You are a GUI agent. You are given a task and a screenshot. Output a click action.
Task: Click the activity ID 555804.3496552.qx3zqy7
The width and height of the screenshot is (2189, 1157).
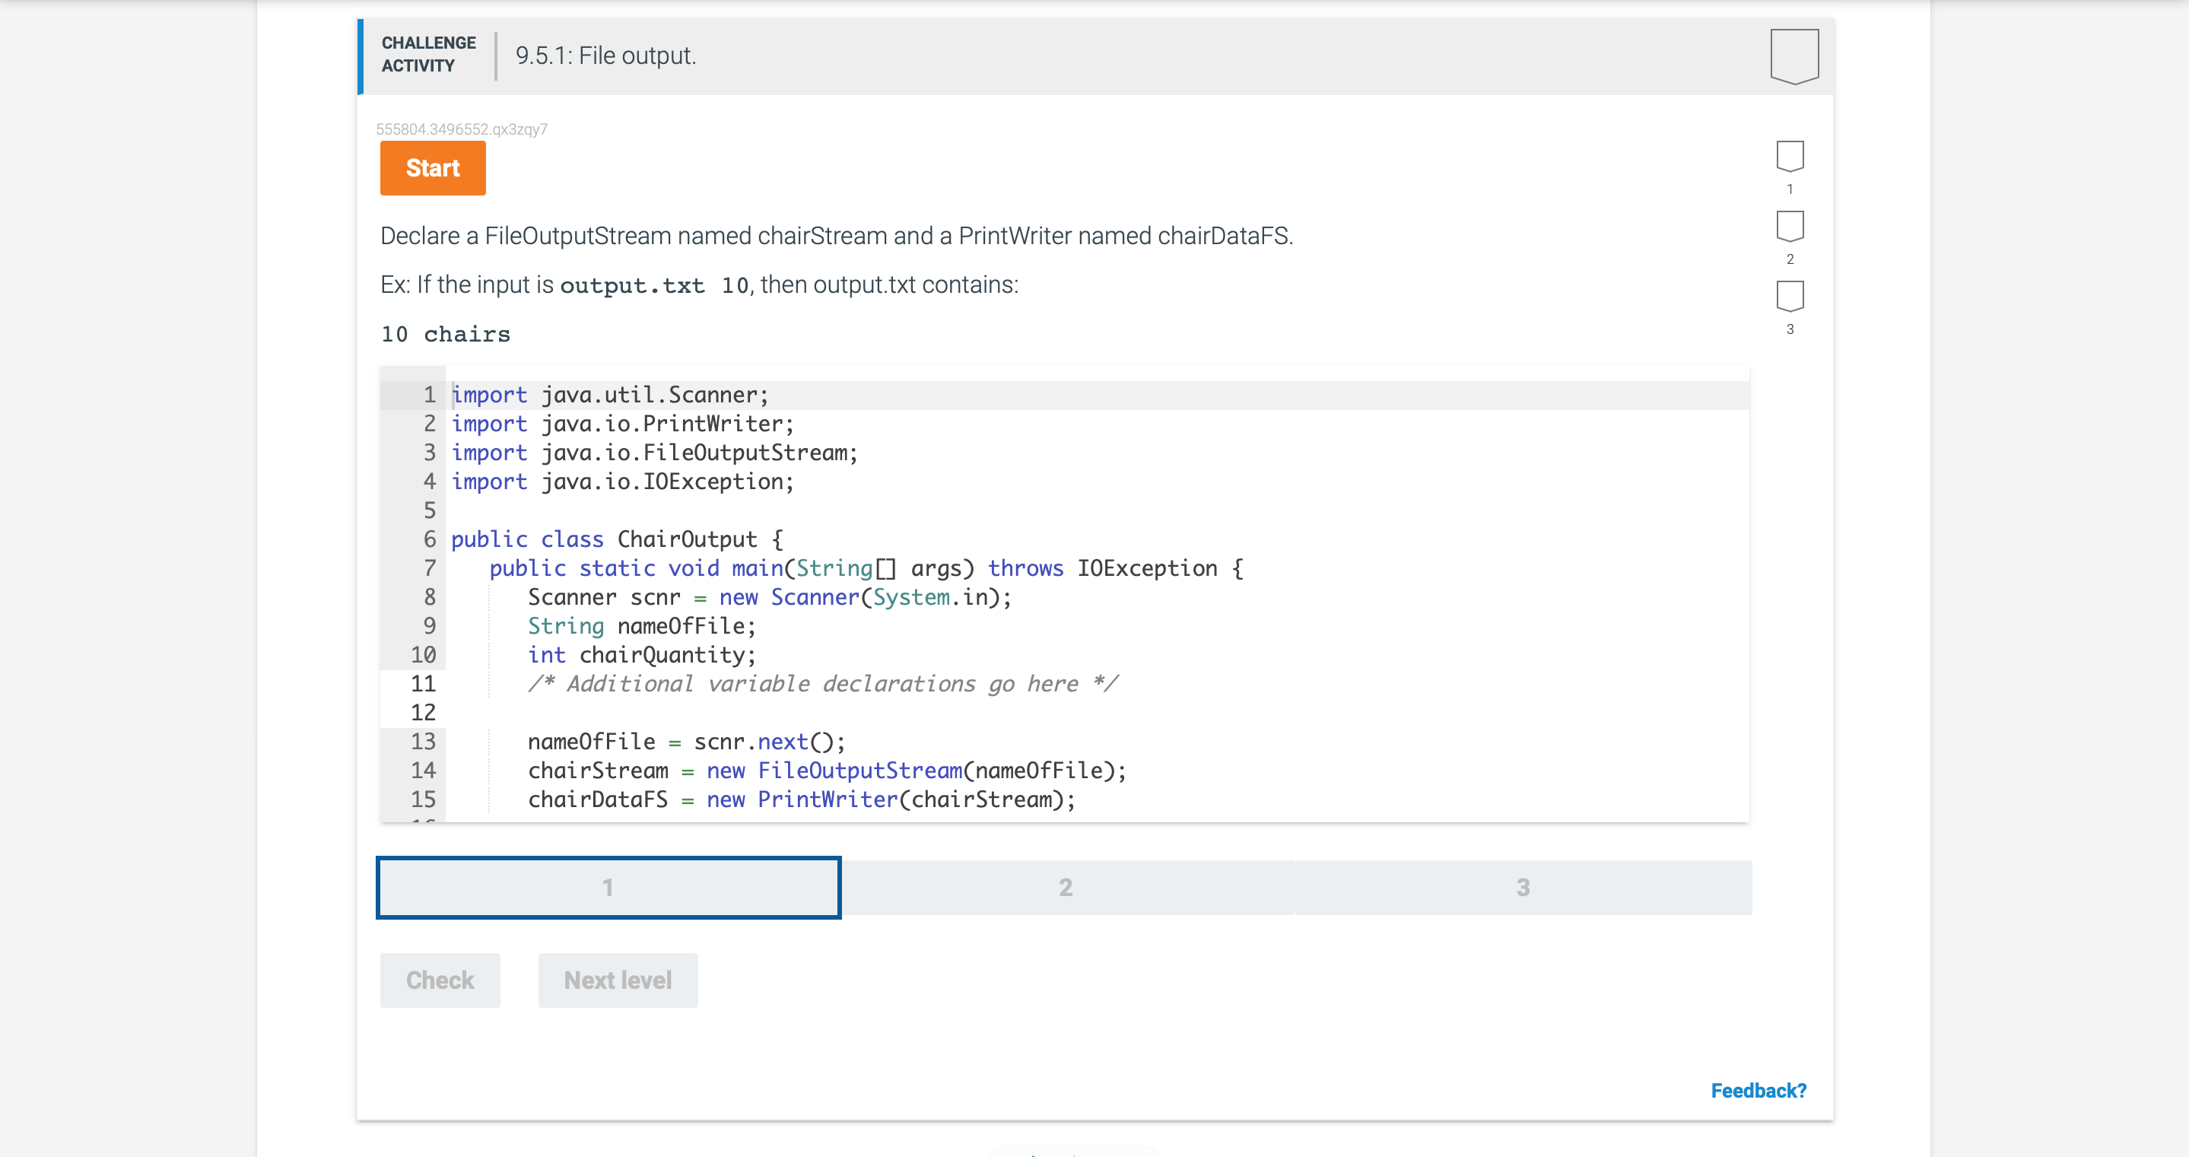(x=462, y=129)
